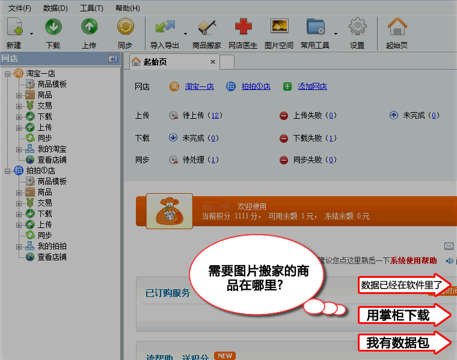
Task: Click the 新建 (New) toolbar icon
Action: [14, 27]
